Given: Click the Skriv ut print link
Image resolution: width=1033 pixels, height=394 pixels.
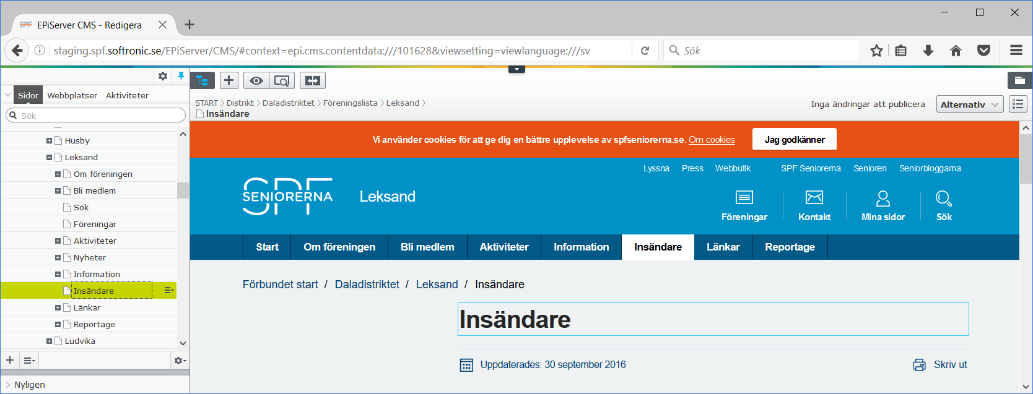Looking at the screenshot, I should [951, 365].
